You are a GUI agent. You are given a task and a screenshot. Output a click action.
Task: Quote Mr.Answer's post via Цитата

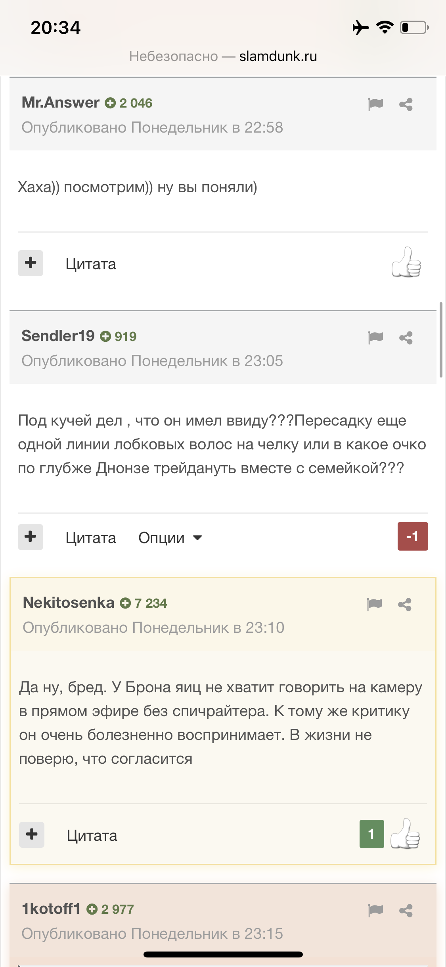(x=91, y=264)
